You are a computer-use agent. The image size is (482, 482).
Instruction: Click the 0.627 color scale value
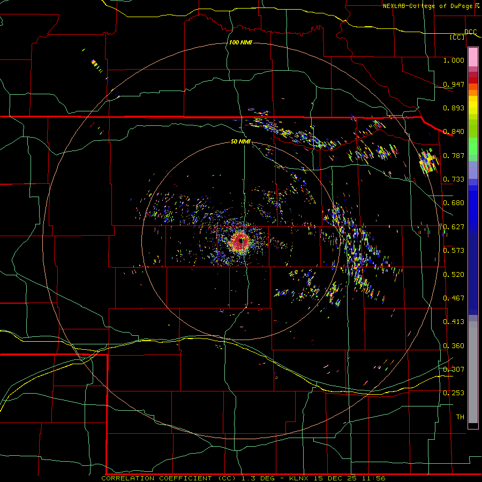coord(454,227)
